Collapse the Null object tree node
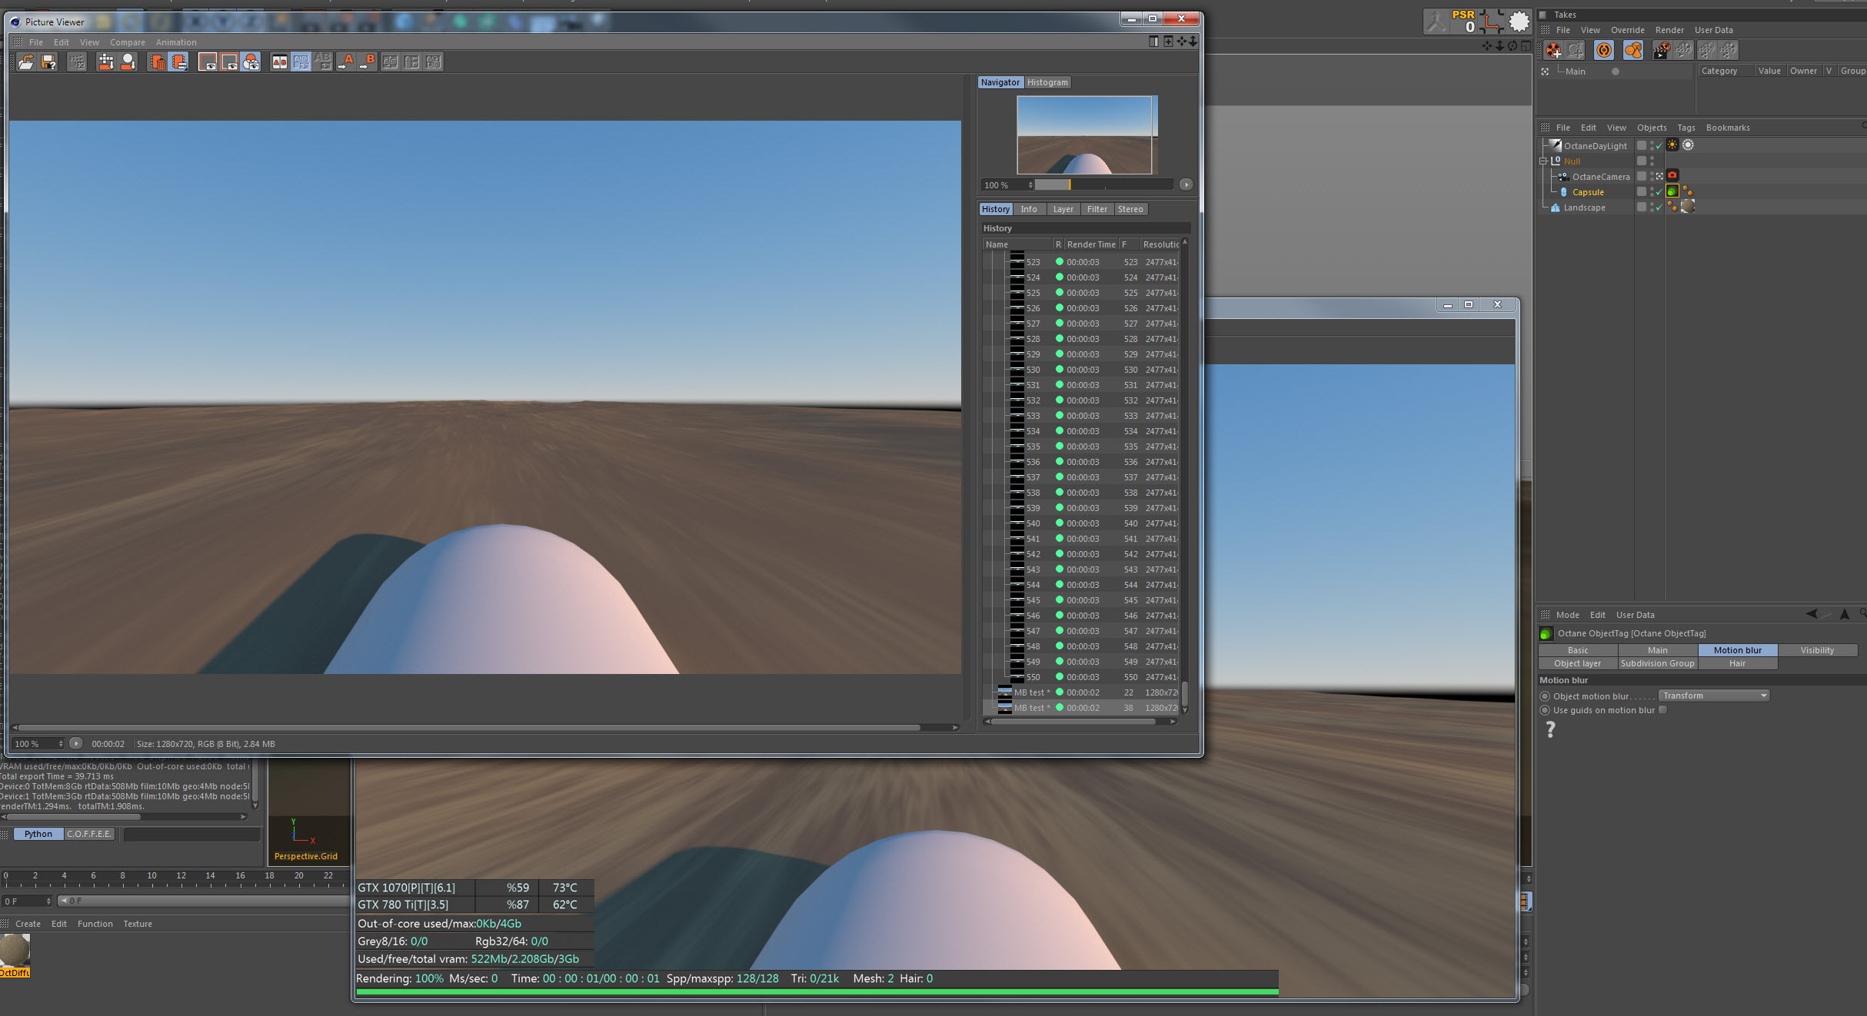1867x1016 pixels. point(1543,161)
